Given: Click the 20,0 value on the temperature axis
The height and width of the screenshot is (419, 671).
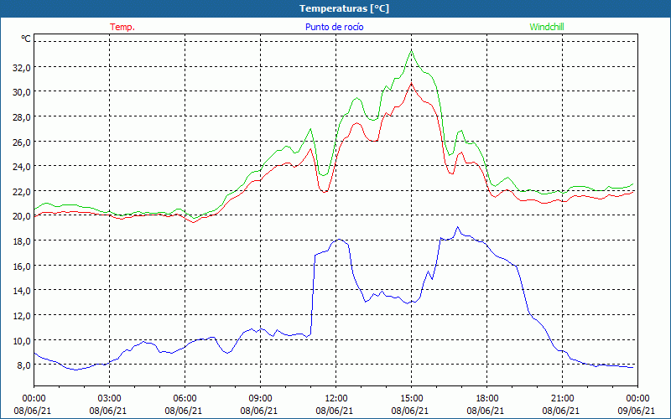Looking at the screenshot, I should [x=20, y=216].
